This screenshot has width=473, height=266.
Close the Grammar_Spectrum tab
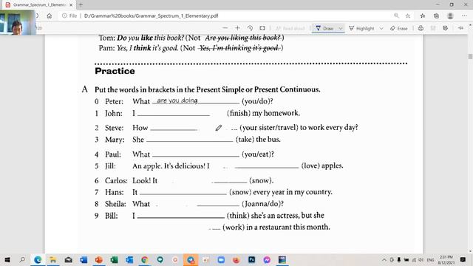point(71,5)
